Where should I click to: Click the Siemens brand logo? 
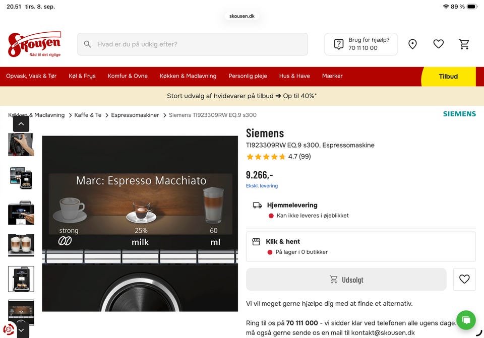(x=459, y=114)
